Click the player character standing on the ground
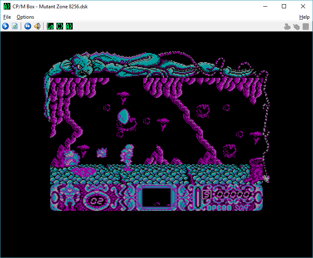This screenshot has width=313, height=258. [x=127, y=157]
